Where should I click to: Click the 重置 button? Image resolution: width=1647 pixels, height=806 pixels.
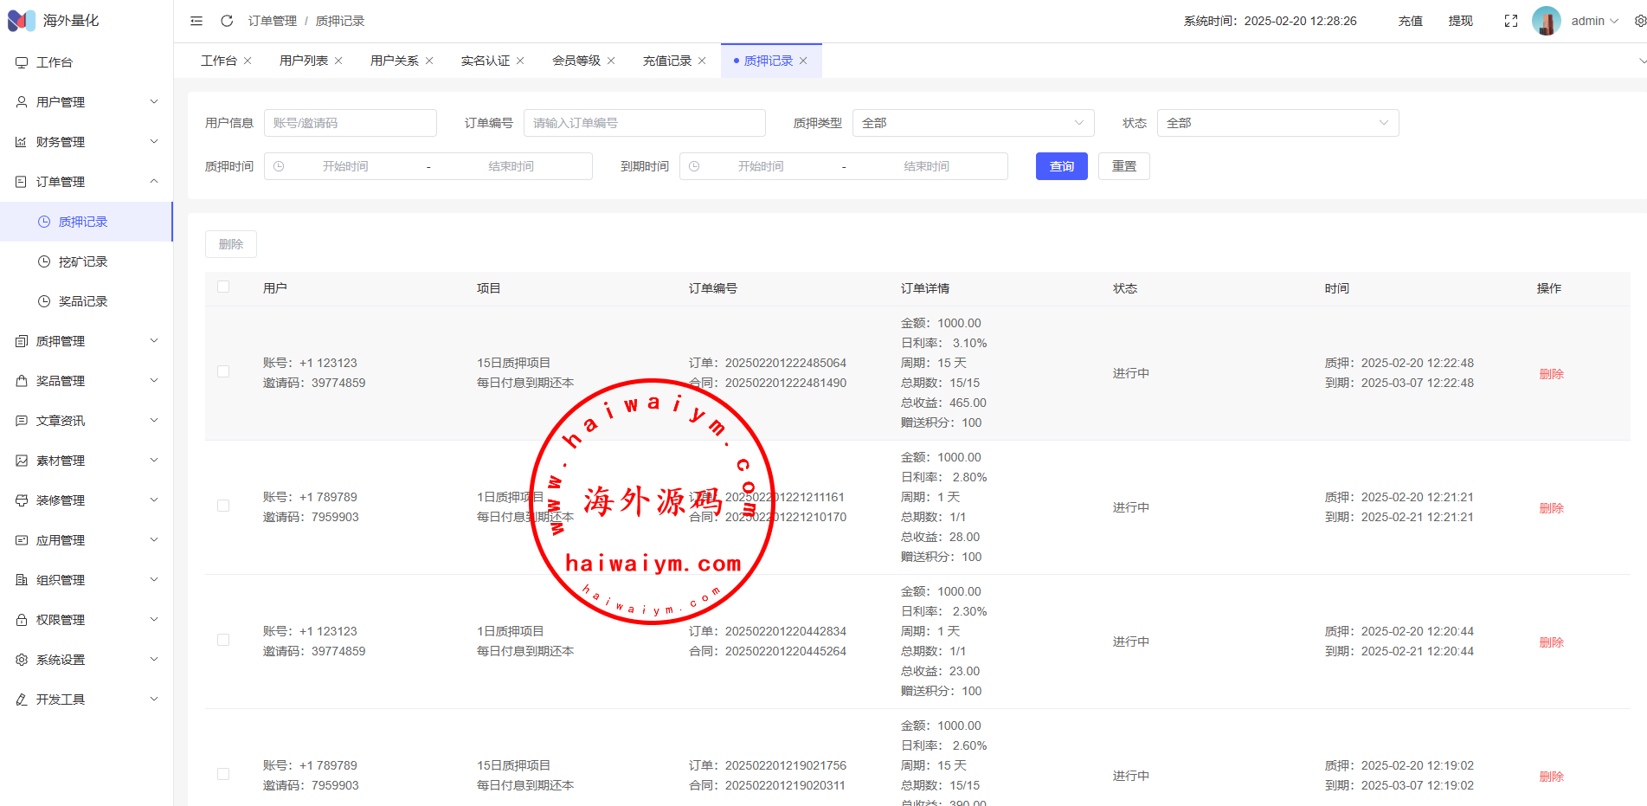point(1123,166)
